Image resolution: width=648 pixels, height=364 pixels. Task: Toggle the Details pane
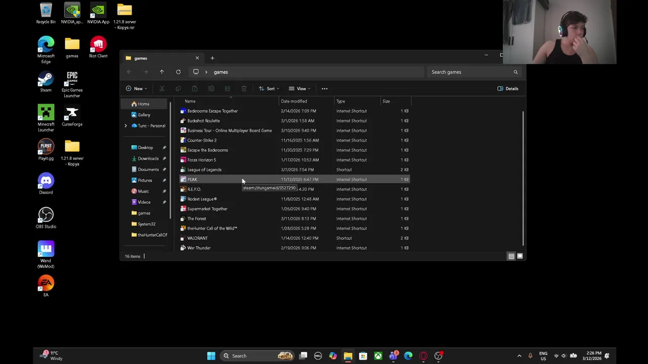[x=508, y=88]
